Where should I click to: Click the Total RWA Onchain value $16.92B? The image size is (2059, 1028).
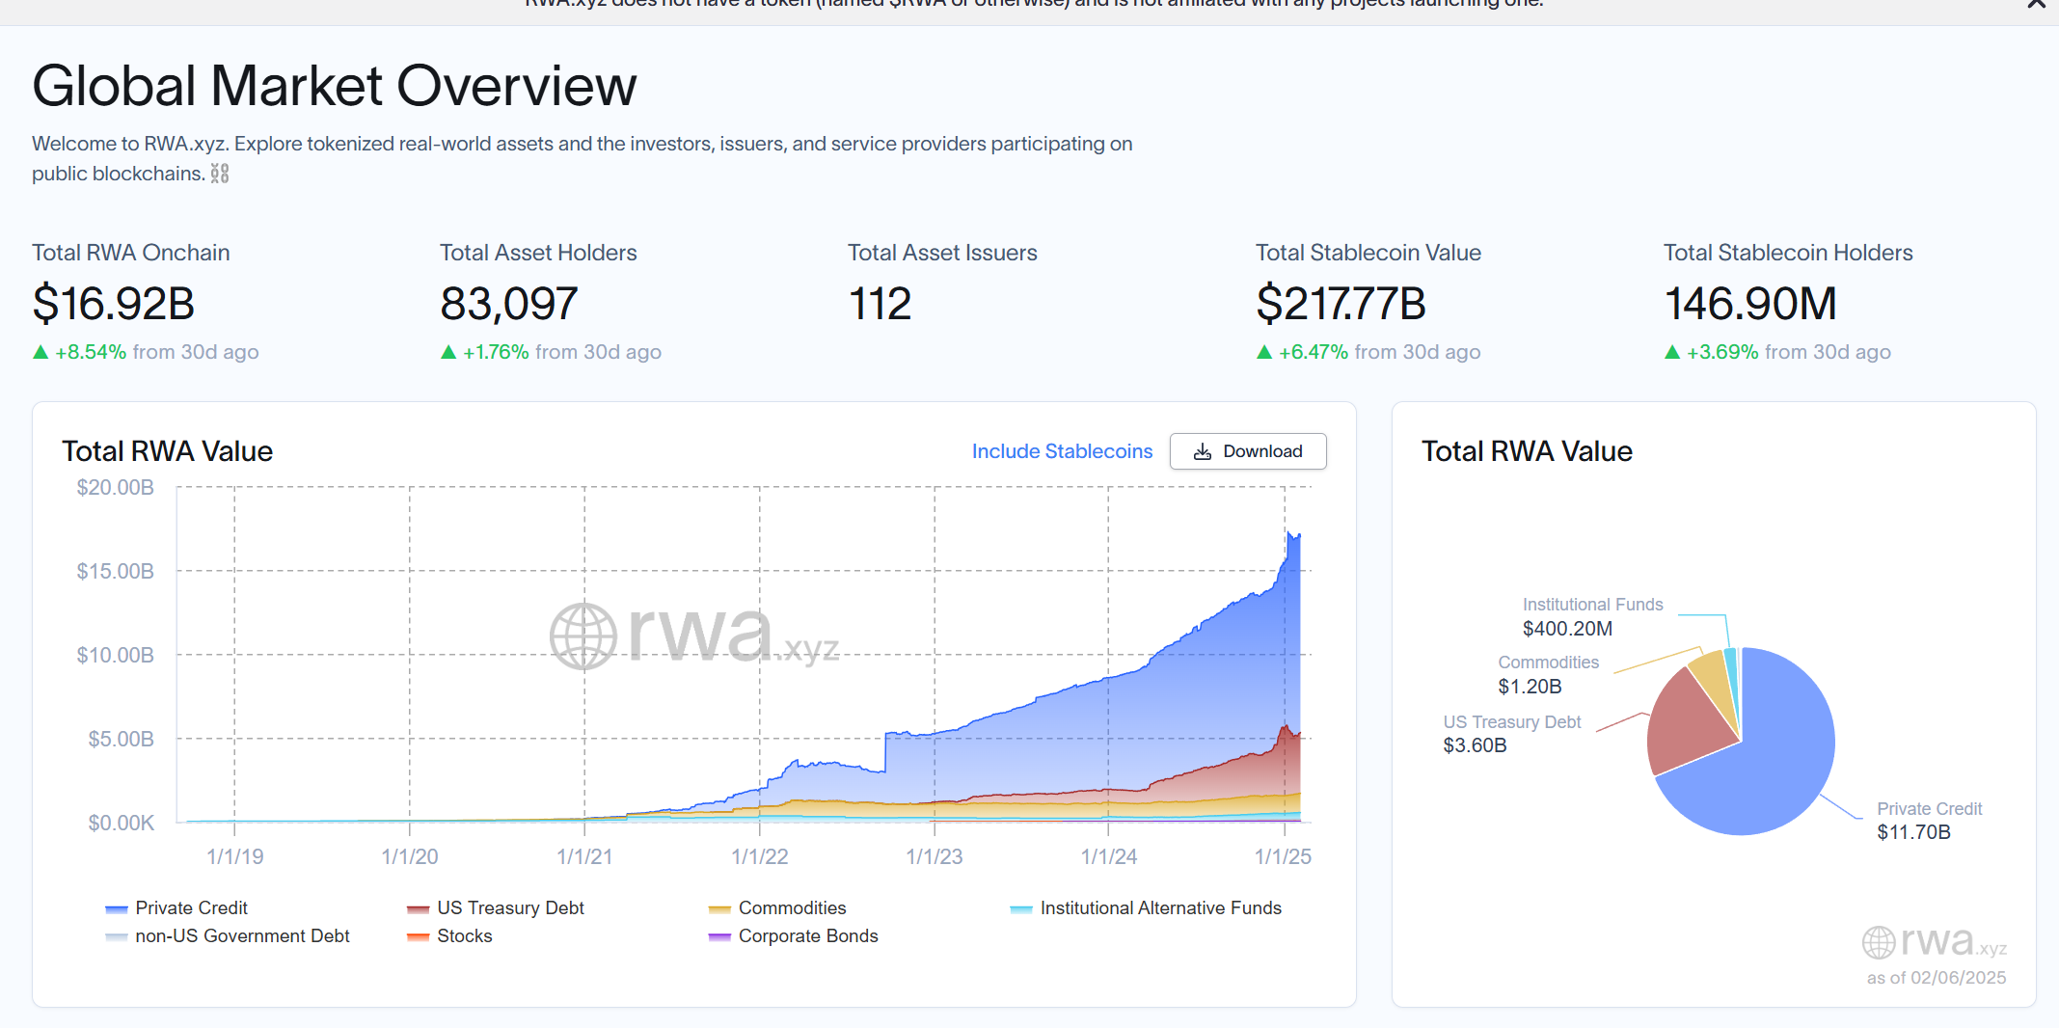pyautogui.click(x=114, y=304)
